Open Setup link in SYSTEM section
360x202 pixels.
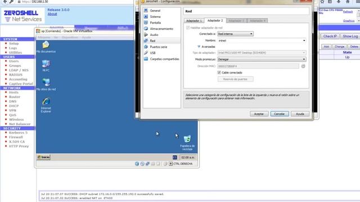point(13,44)
